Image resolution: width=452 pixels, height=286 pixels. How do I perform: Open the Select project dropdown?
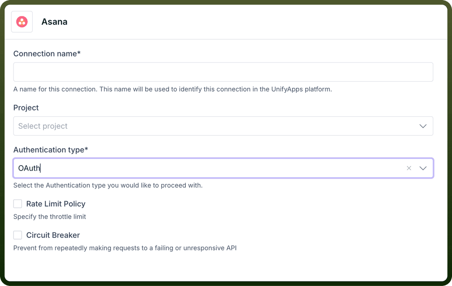click(223, 126)
